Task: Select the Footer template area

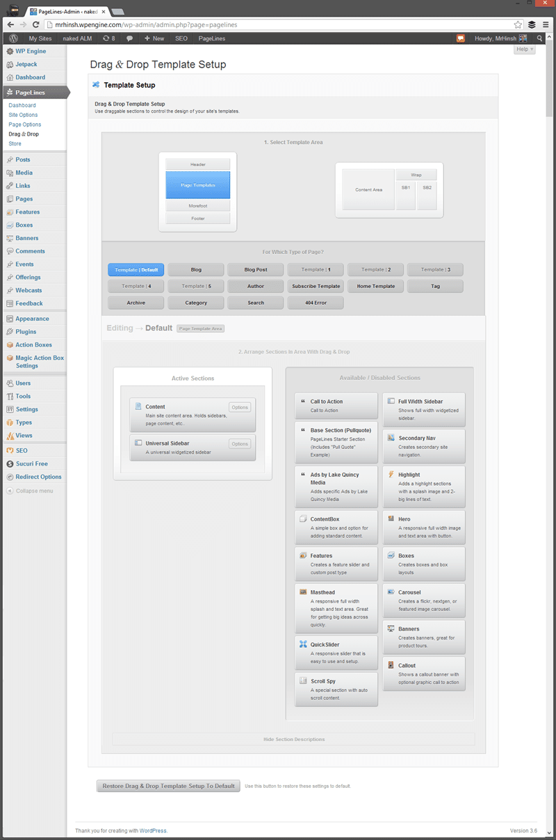Action: click(198, 219)
